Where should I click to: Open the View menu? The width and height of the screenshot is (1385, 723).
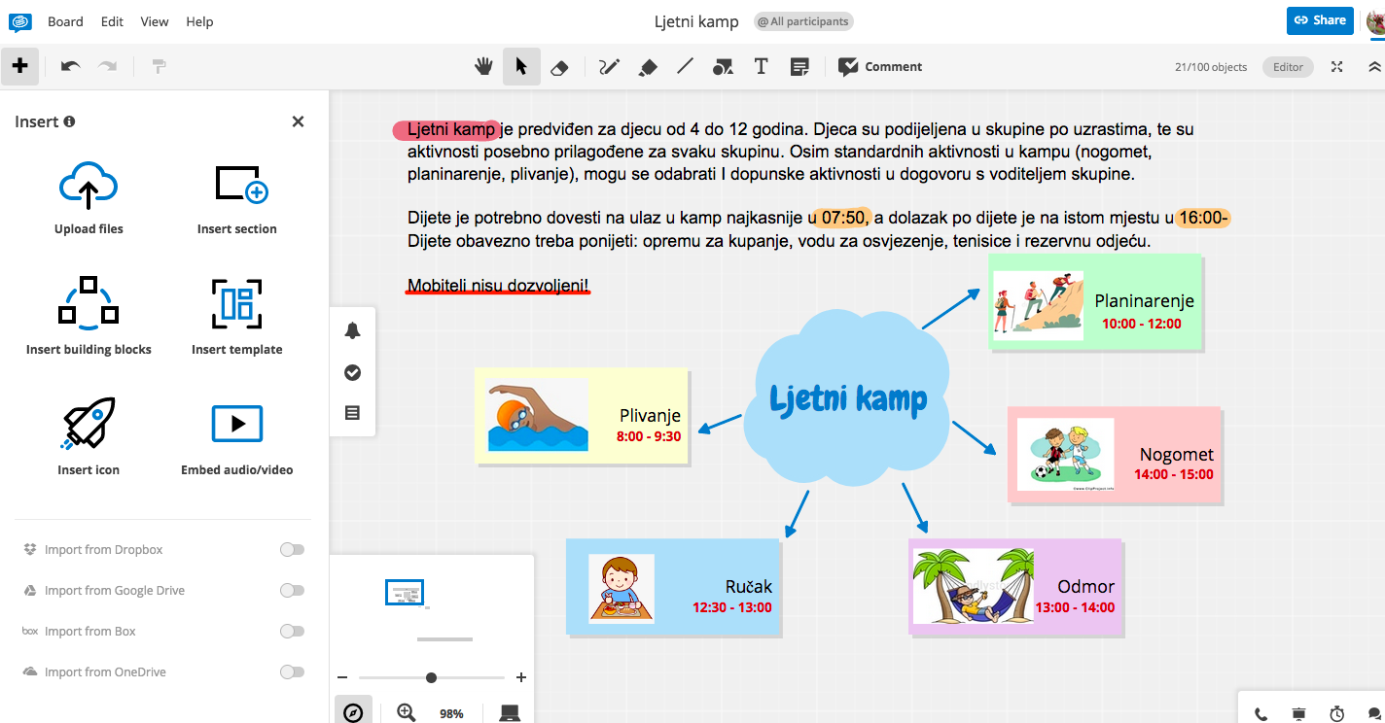click(x=154, y=21)
